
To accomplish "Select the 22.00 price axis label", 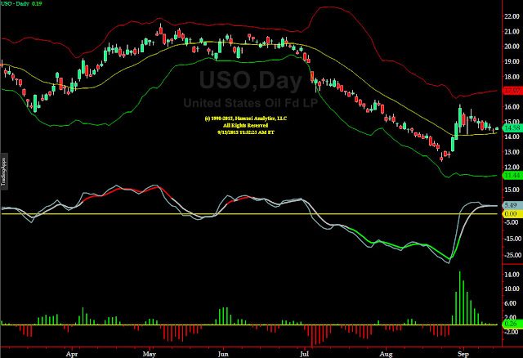I will click(512, 16).
